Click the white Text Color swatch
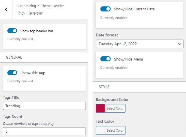Image resolution: width=186 pixels, height=137 pixels. pyautogui.click(x=100, y=130)
